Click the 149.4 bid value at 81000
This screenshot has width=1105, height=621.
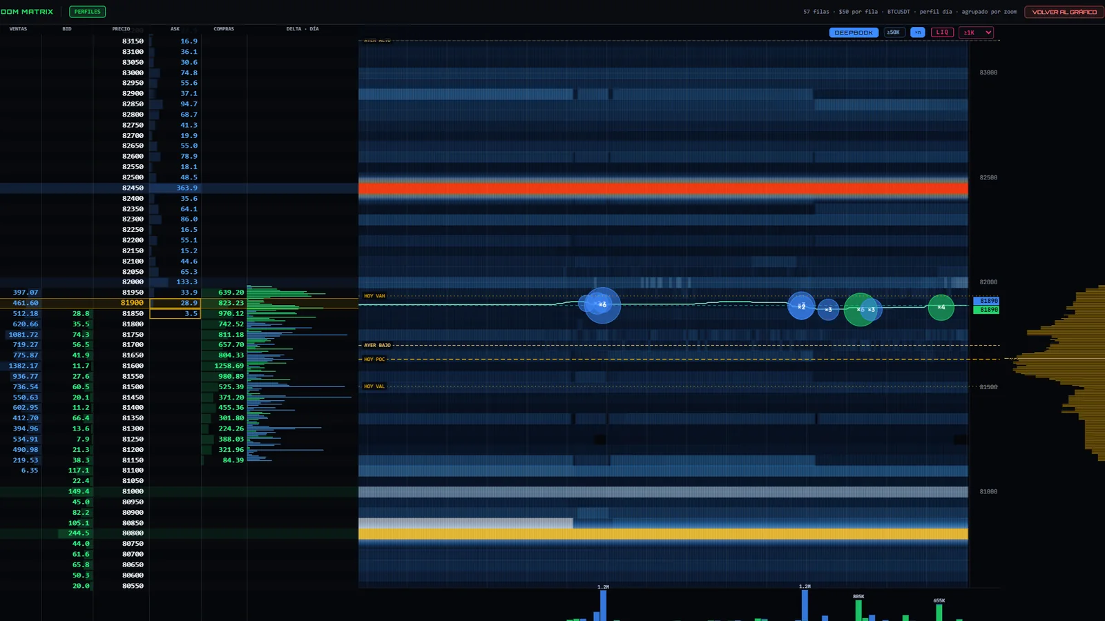point(79,491)
